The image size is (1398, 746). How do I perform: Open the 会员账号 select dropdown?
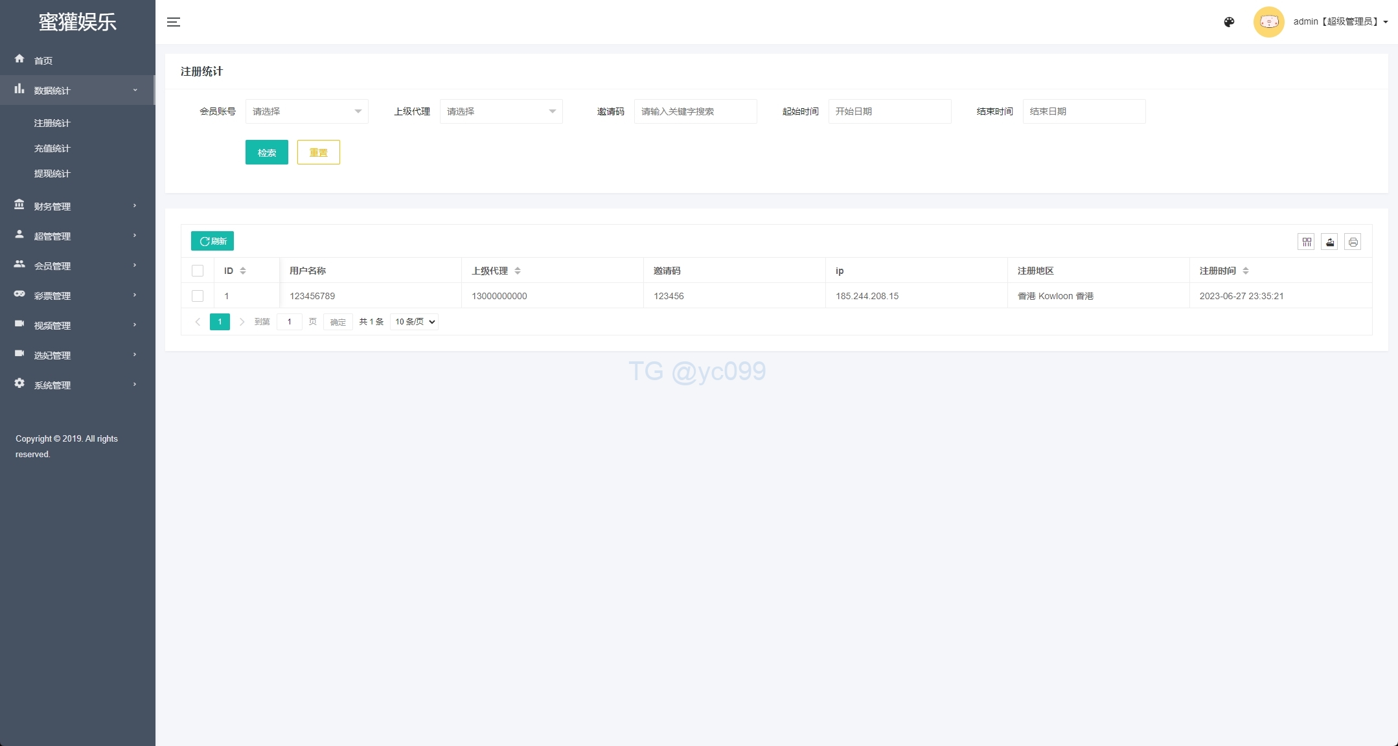pos(306,111)
